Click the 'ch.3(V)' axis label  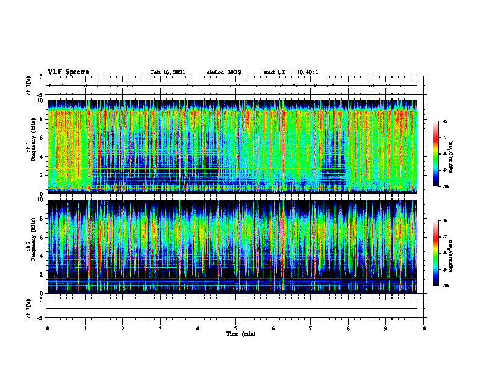[x=29, y=309]
